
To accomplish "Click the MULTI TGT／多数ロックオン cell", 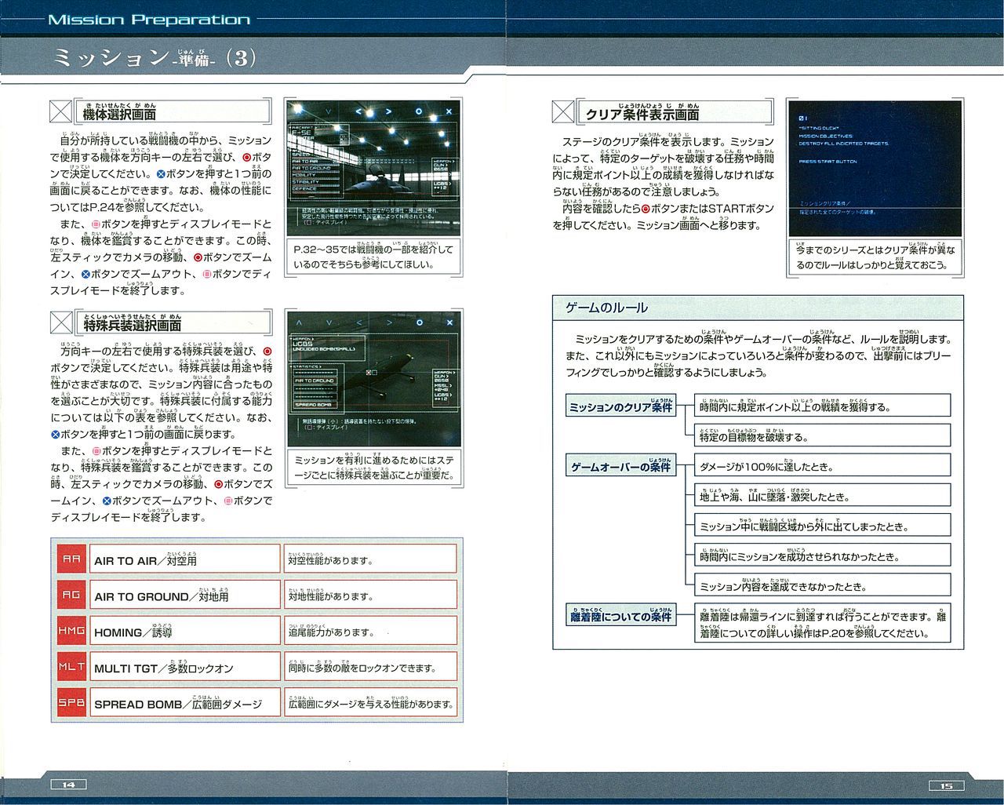I will (x=185, y=667).
